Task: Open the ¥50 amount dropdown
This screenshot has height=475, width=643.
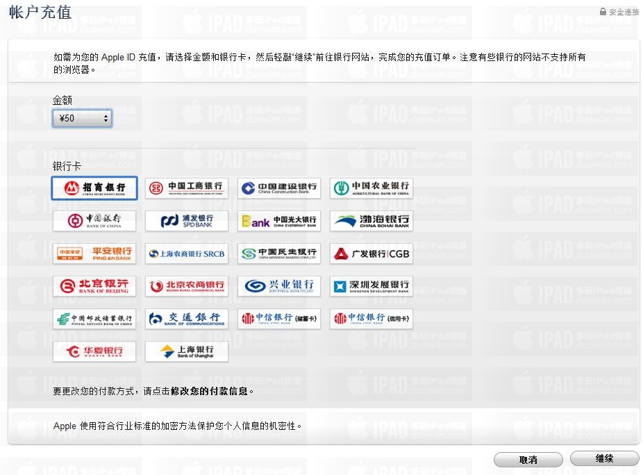Action: (x=82, y=119)
